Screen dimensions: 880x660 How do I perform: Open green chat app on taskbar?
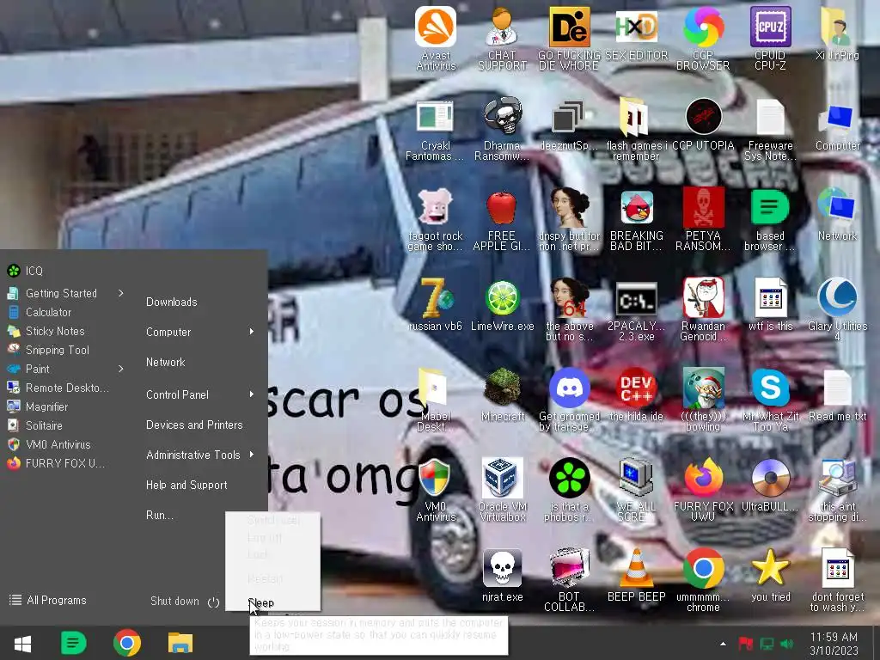[x=73, y=643]
